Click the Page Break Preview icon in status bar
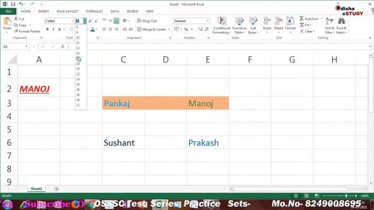Viewport: 374px width, 210px height. (317, 196)
